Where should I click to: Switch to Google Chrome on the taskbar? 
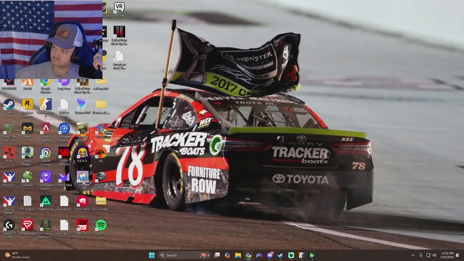tap(248, 255)
